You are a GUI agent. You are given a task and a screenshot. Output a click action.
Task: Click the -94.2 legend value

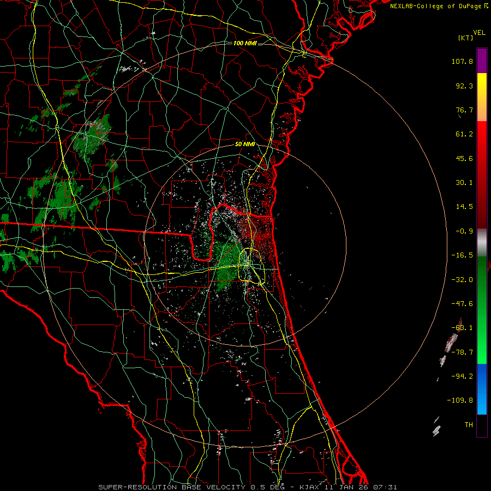point(462,376)
